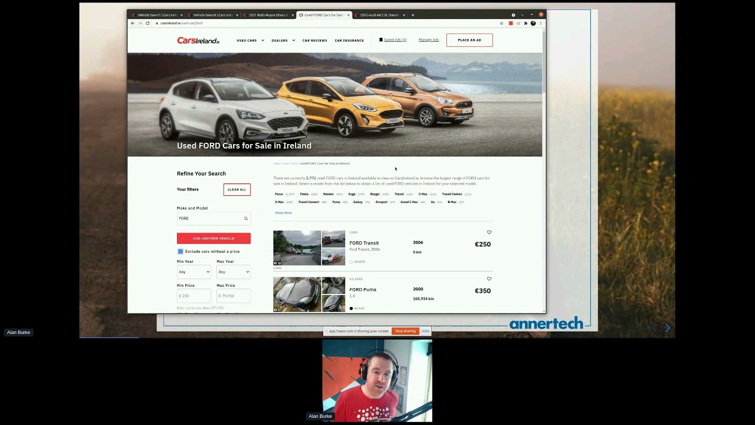Close the 2021 Rolls-Royce Ghost tab
This screenshot has width=755, height=425.
coord(293,15)
